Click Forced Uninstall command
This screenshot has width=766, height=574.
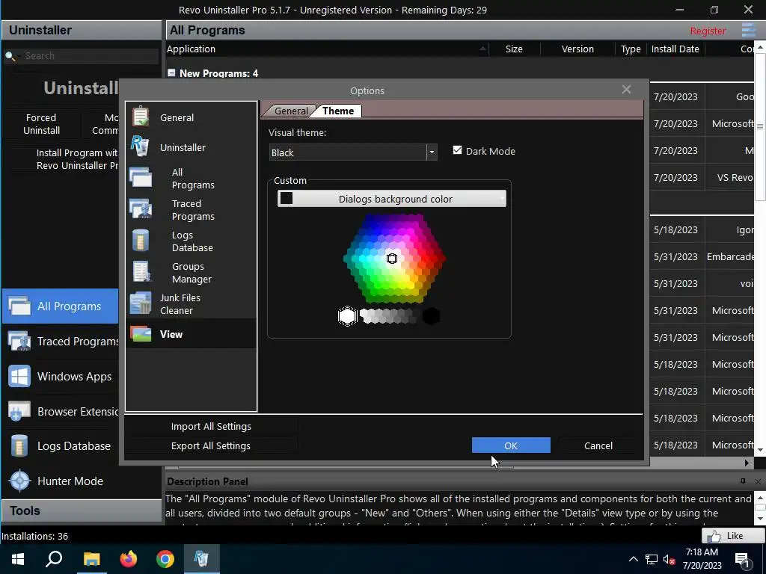[x=42, y=124]
